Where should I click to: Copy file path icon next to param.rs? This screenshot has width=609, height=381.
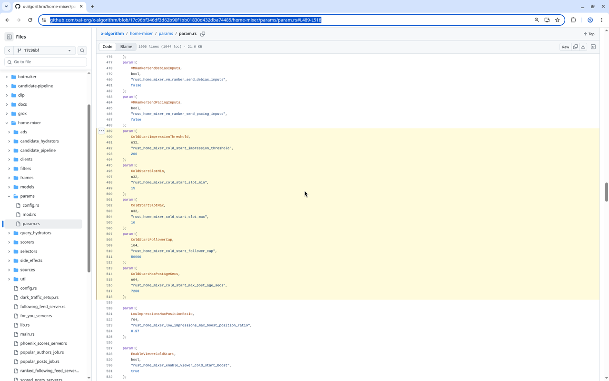point(203,34)
